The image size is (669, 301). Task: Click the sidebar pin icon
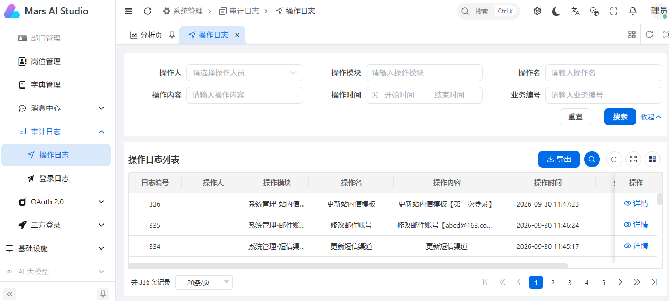coord(103,293)
